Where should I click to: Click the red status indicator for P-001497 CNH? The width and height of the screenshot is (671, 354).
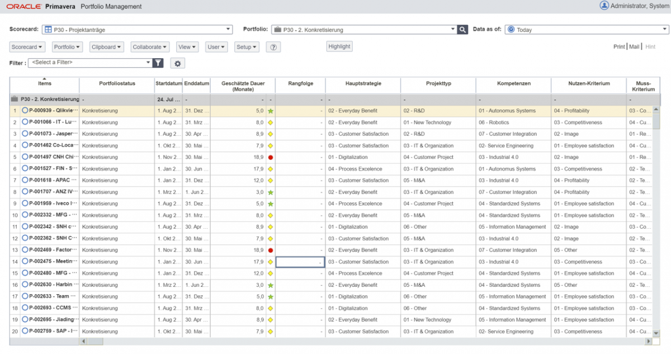271,157
